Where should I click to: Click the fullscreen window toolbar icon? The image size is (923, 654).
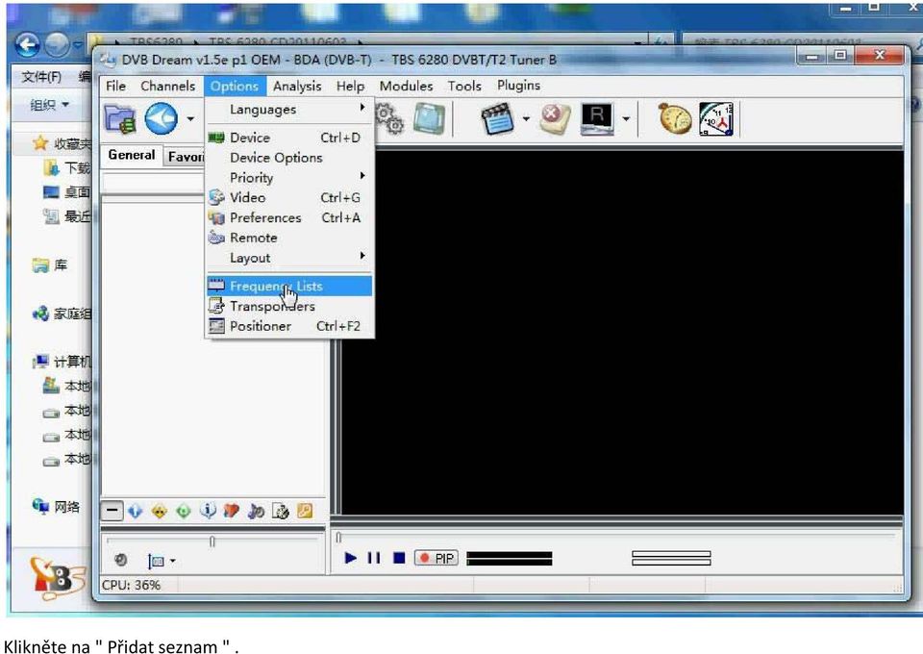429,119
